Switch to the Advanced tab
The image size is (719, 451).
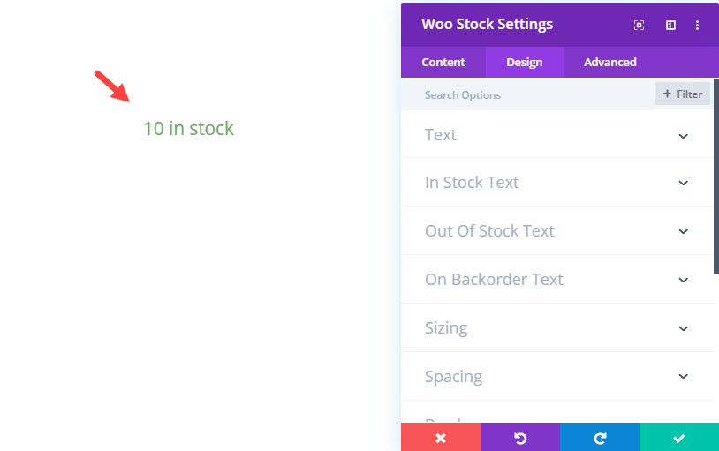[609, 62]
